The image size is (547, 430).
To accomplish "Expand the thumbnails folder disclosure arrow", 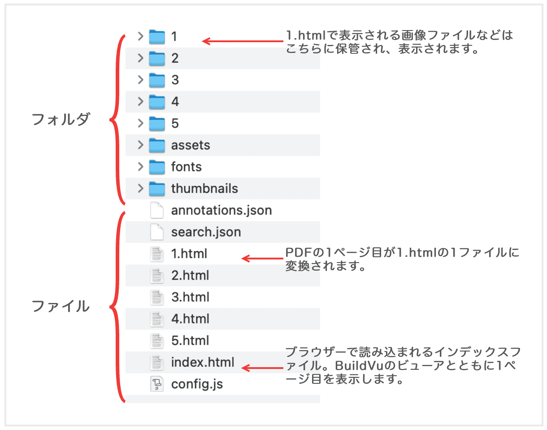I will (140, 188).
